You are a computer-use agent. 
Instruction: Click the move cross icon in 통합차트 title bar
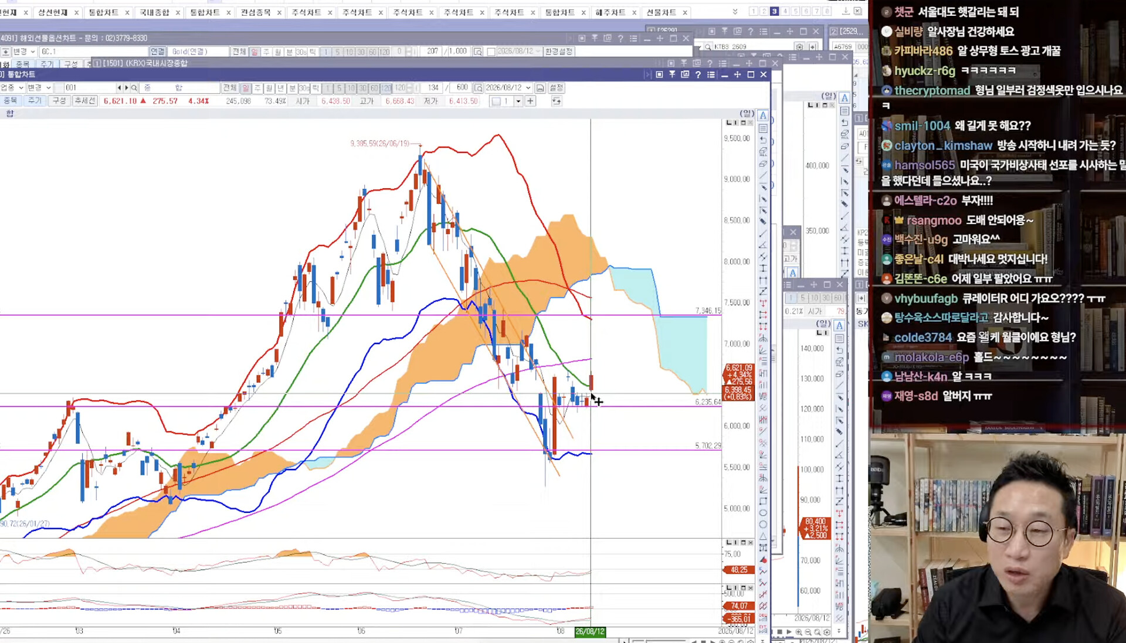tap(737, 74)
